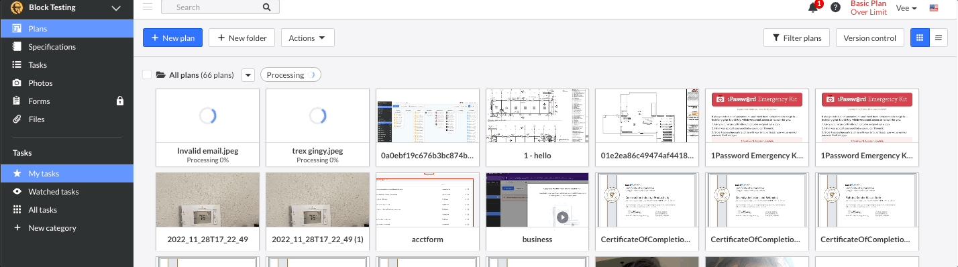
Task: Open the Actions dropdown
Action: coord(307,38)
